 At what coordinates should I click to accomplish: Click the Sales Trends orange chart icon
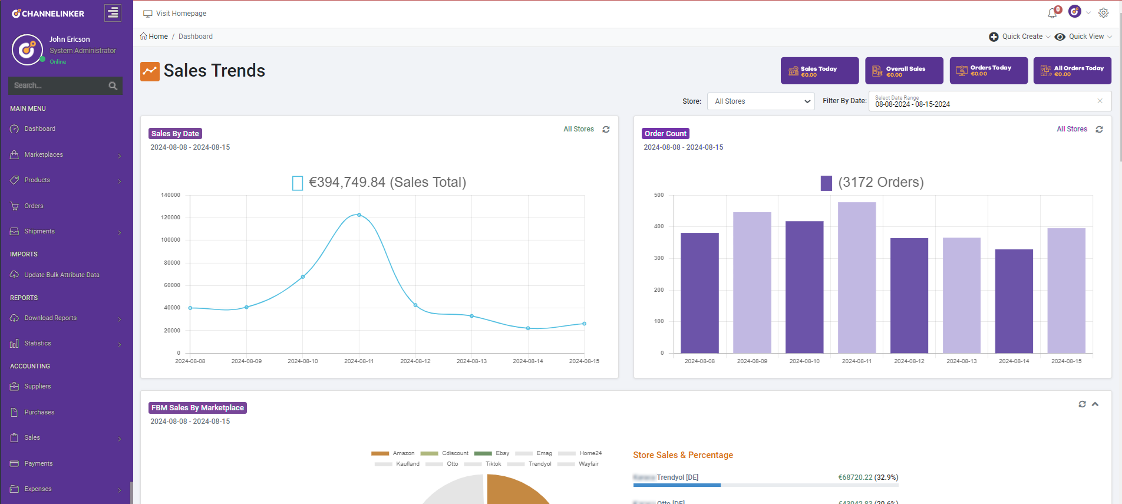[x=150, y=71]
